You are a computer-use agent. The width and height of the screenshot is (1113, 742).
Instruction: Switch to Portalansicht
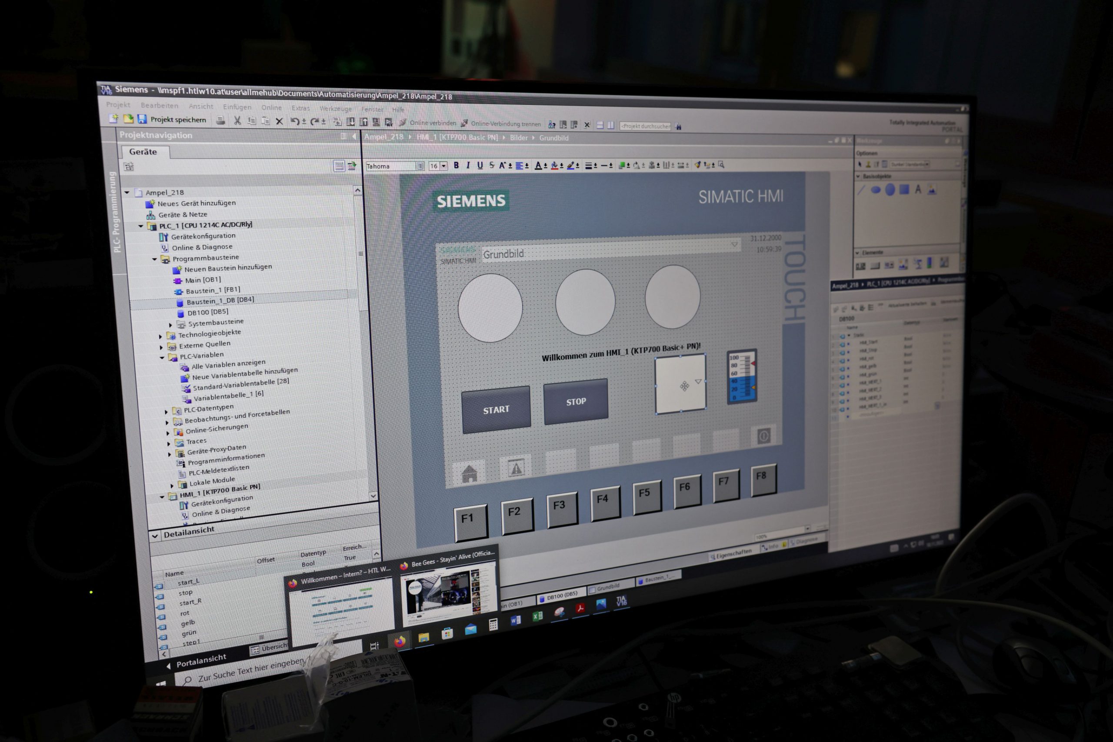point(197,662)
